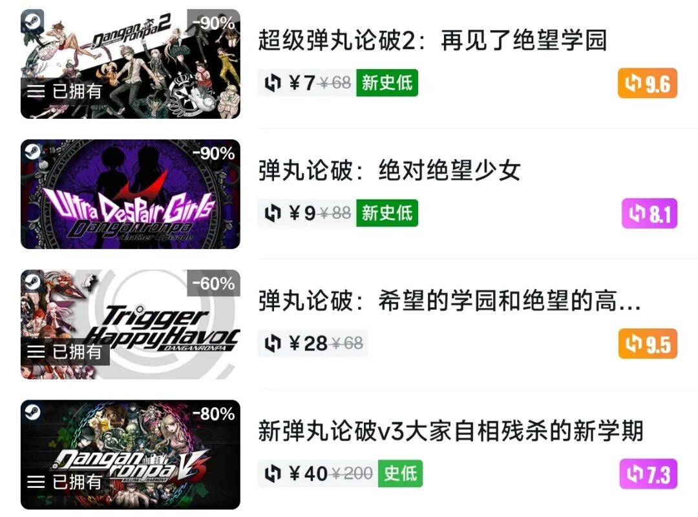
Task: Click the price-compare icon beside ¥7
Action: pos(273,83)
